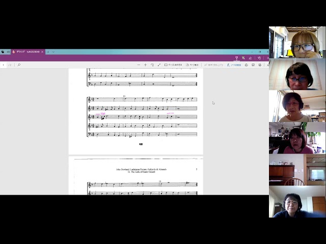Select the empty-room participant video thumbnail
The height and width of the screenshot is (244, 326).
tap(297, 170)
